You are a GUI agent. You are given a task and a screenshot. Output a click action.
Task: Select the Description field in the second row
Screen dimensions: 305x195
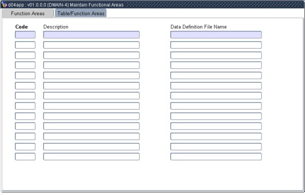point(91,45)
